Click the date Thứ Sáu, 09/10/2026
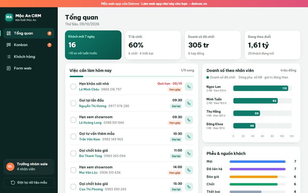 [82, 24]
